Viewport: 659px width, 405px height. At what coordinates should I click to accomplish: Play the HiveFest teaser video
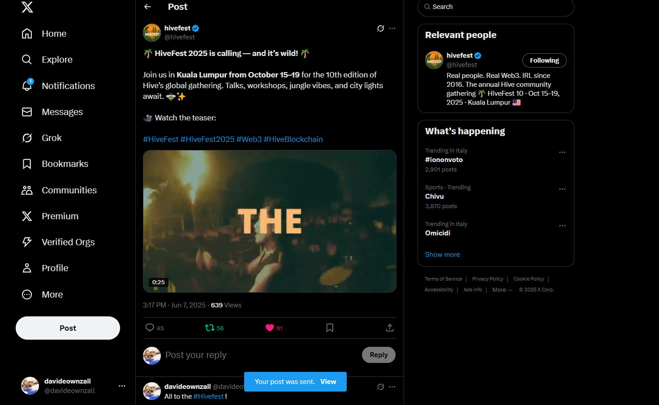(270, 222)
